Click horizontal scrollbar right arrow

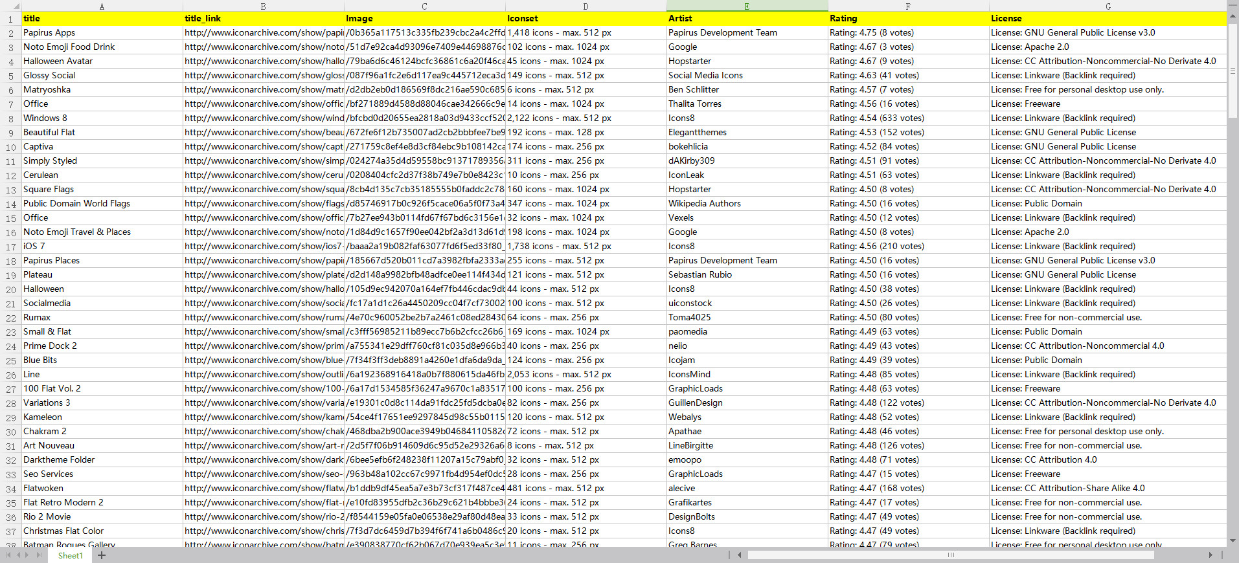pos(1211,555)
